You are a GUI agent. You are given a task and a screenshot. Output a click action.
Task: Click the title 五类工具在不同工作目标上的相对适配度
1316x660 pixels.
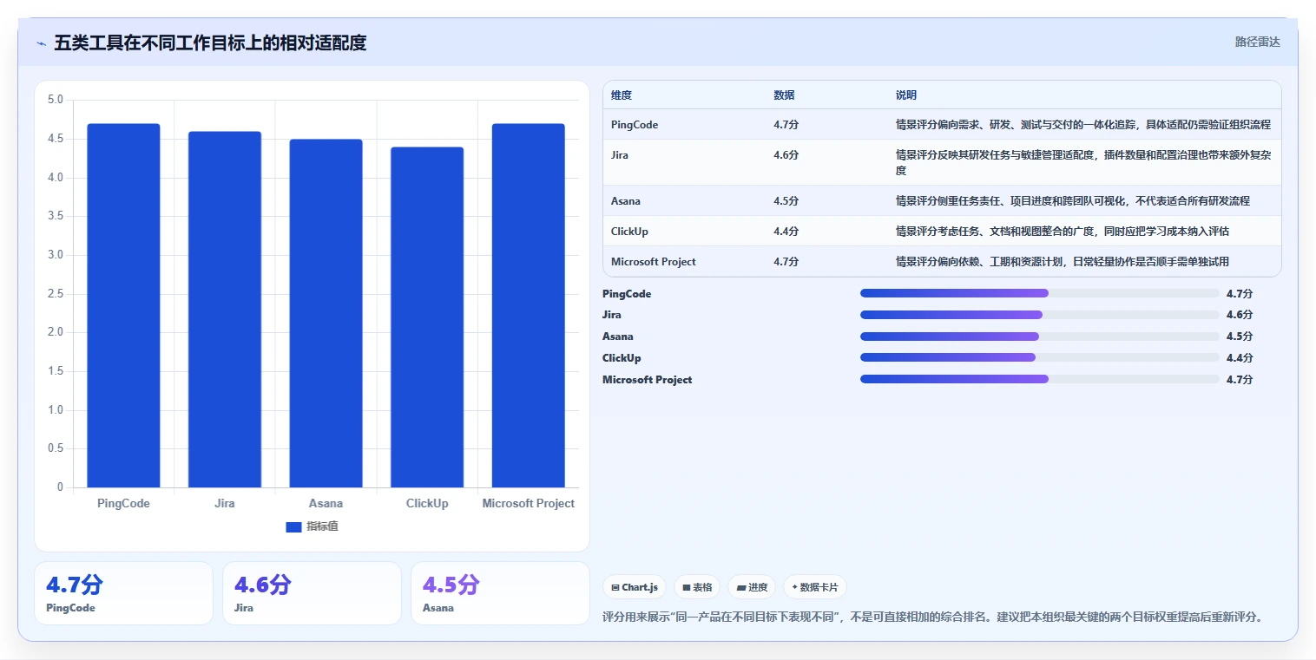(210, 42)
